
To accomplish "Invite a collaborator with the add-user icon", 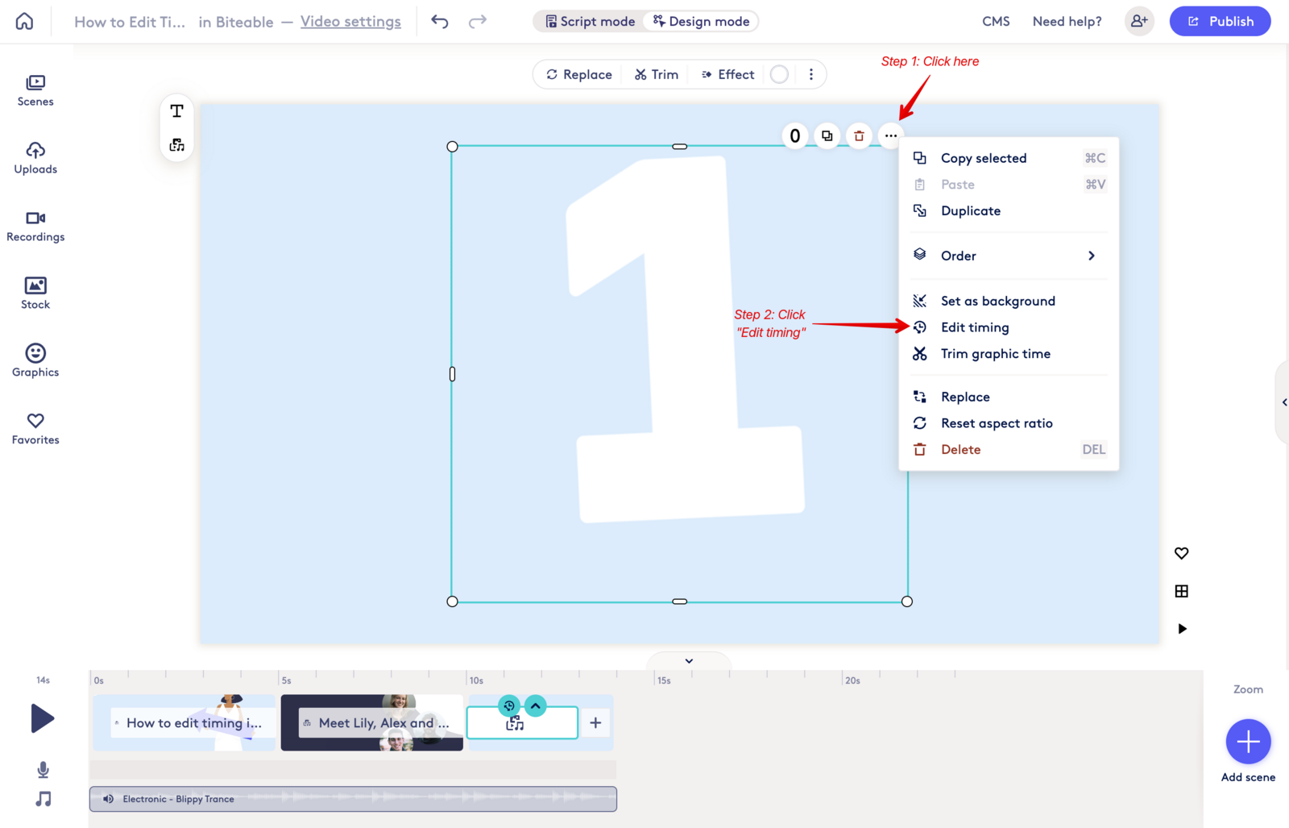I will tap(1139, 21).
